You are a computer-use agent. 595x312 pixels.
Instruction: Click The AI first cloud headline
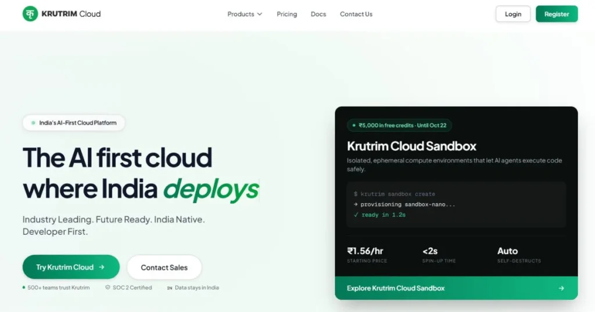coord(117,158)
